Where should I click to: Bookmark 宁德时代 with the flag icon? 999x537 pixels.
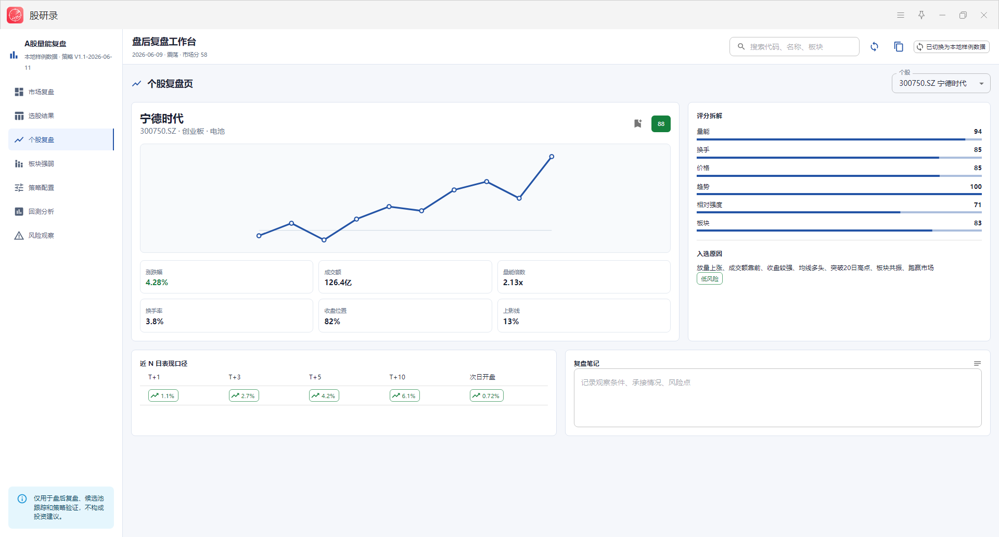(638, 123)
